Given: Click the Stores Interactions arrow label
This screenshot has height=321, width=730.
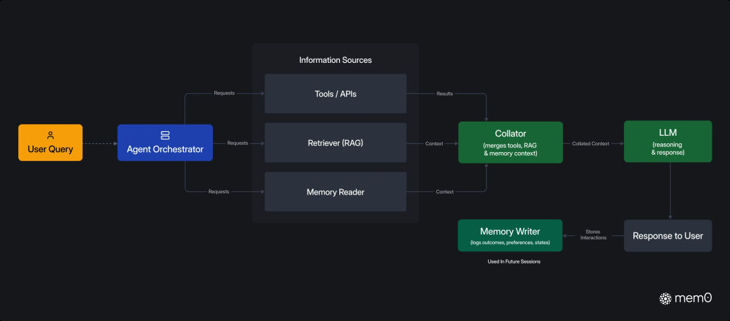Looking at the screenshot, I should [x=593, y=234].
